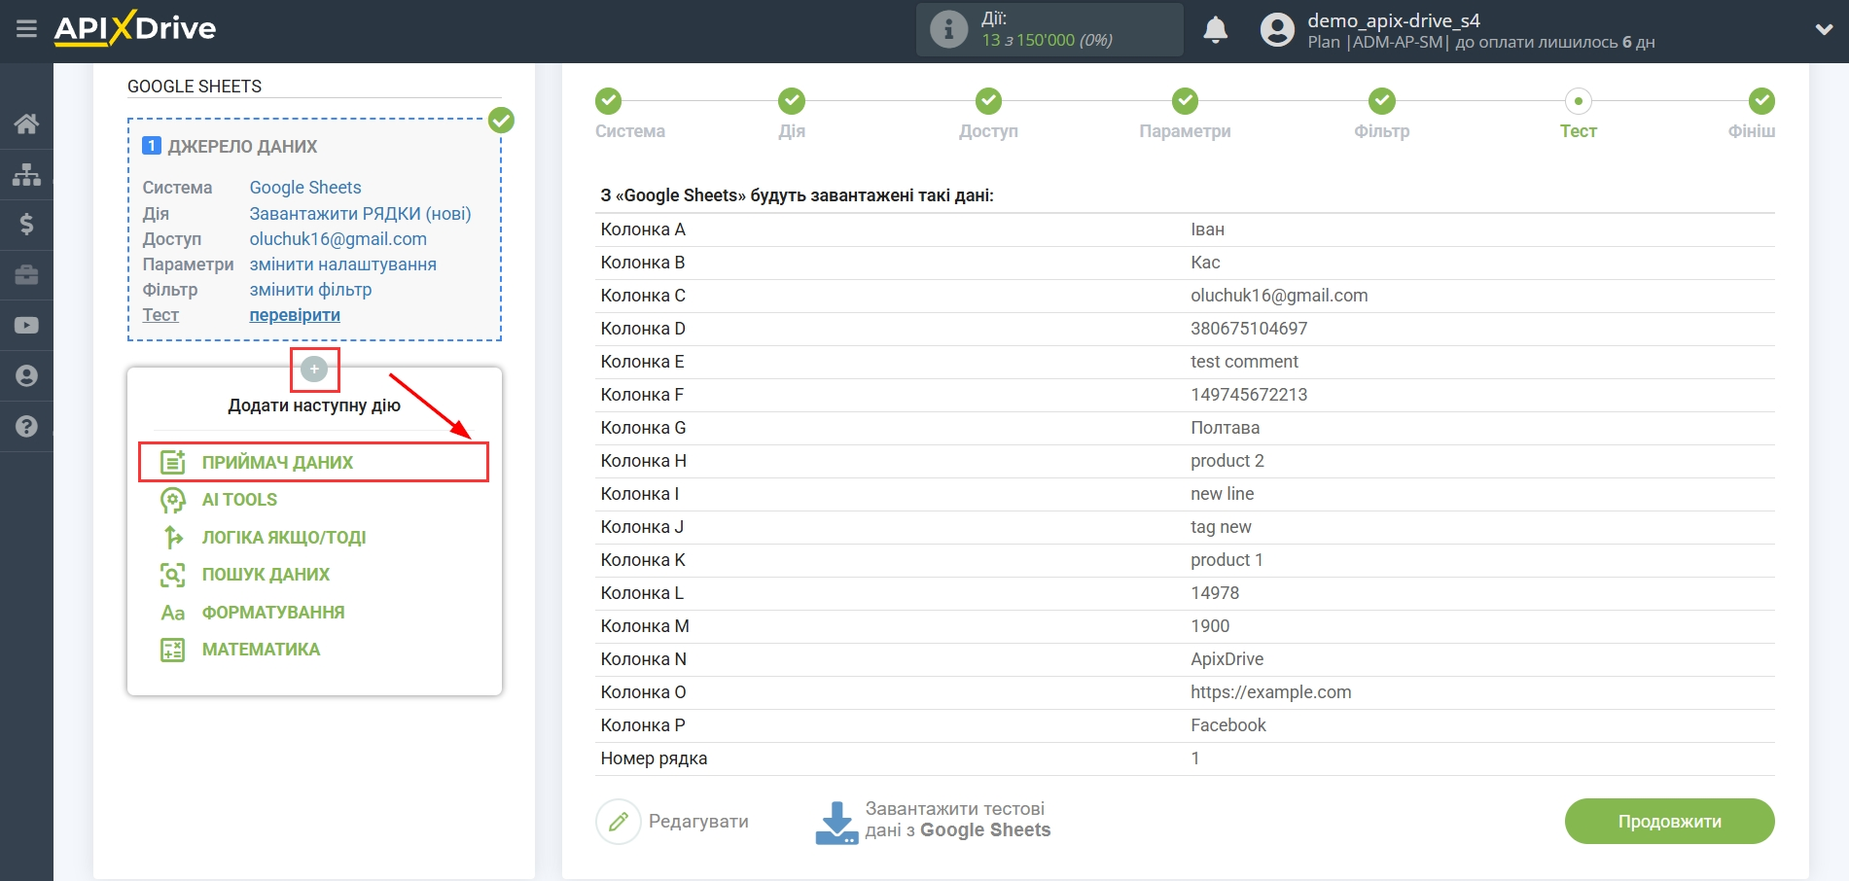Click the home icon in sidebar

click(26, 123)
